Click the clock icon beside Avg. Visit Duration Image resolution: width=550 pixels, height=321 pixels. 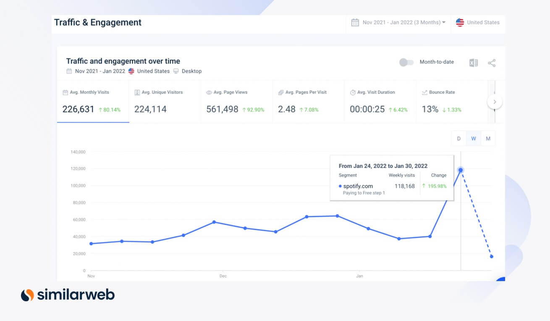353,92
